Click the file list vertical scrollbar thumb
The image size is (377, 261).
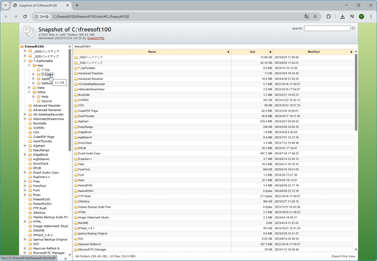point(356,92)
